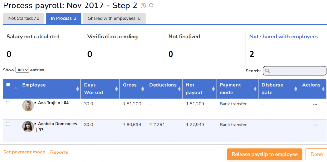The width and height of the screenshot is (327, 162).
Task: Select the Anabela Dominques row checkbox
Action: 8,124
